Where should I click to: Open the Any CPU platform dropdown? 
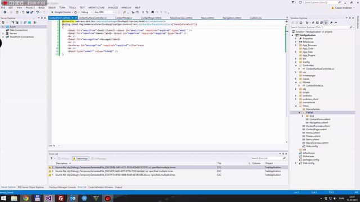coord(104,12)
